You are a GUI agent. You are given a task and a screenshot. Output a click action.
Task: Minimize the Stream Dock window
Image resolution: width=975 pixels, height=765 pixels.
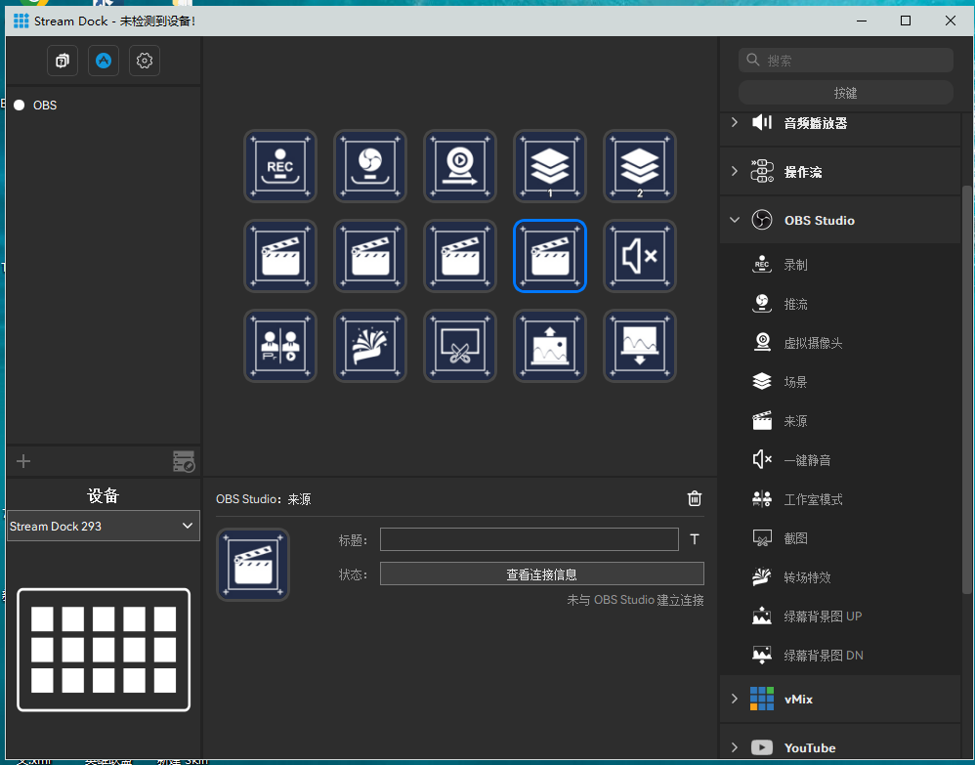click(x=862, y=21)
